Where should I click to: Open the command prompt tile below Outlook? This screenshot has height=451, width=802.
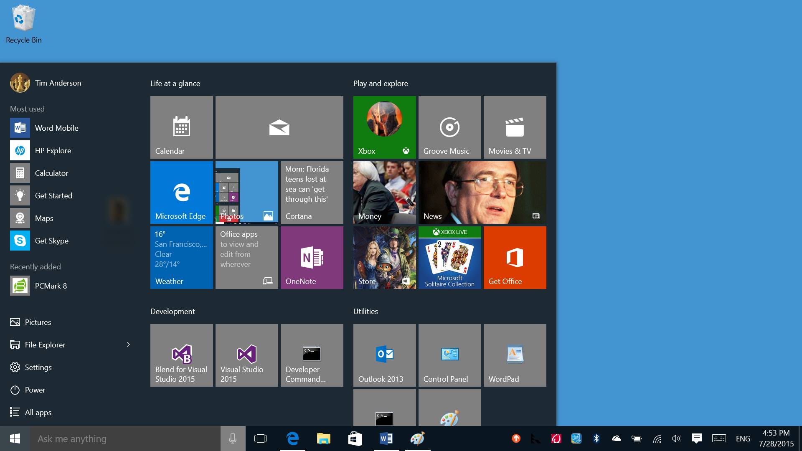[385, 408]
